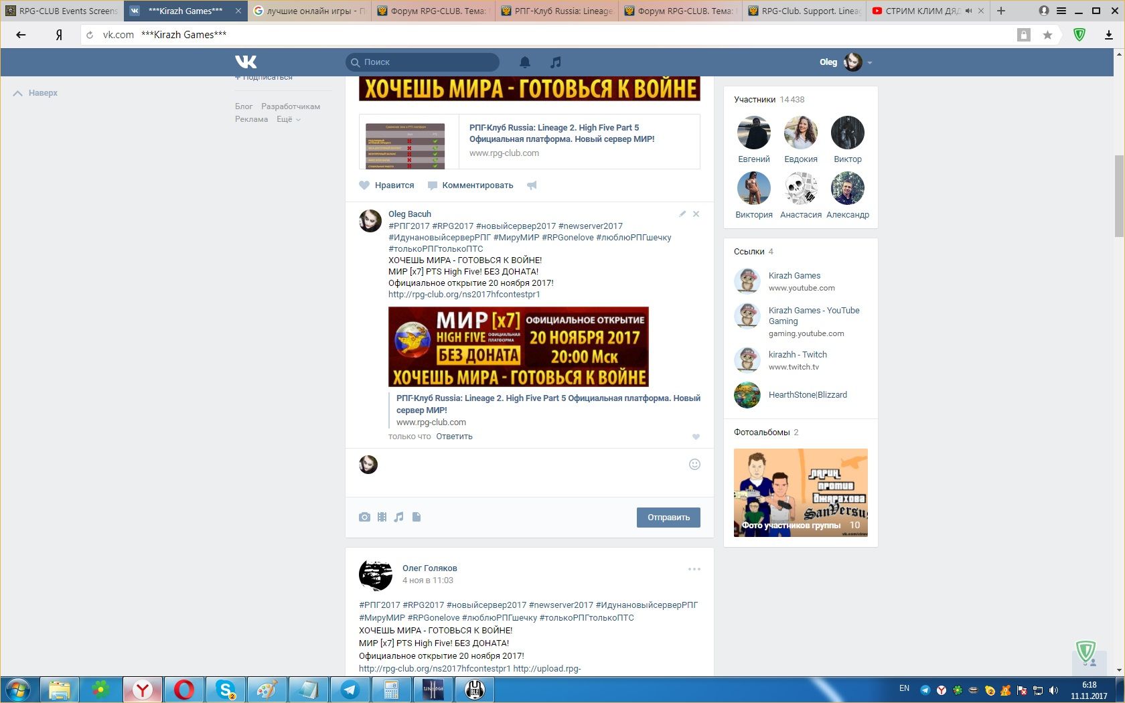Open notifications bell icon
Screen dimensions: 1125x703
pos(525,62)
